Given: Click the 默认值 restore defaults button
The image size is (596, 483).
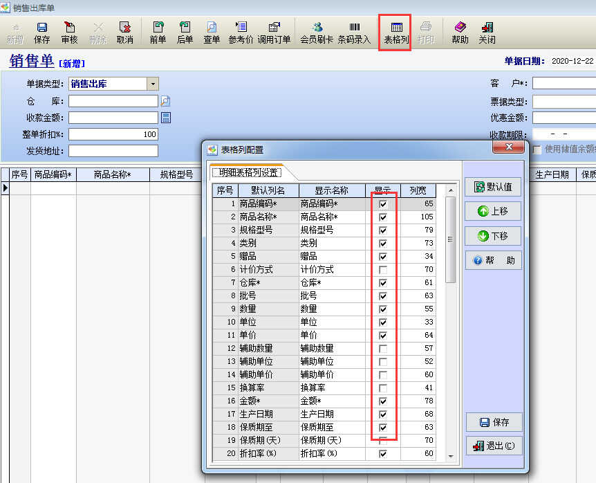Looking at the screenshot, I should [493, 187].
